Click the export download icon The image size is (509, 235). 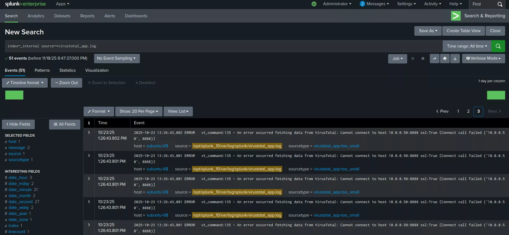point(455,59)
